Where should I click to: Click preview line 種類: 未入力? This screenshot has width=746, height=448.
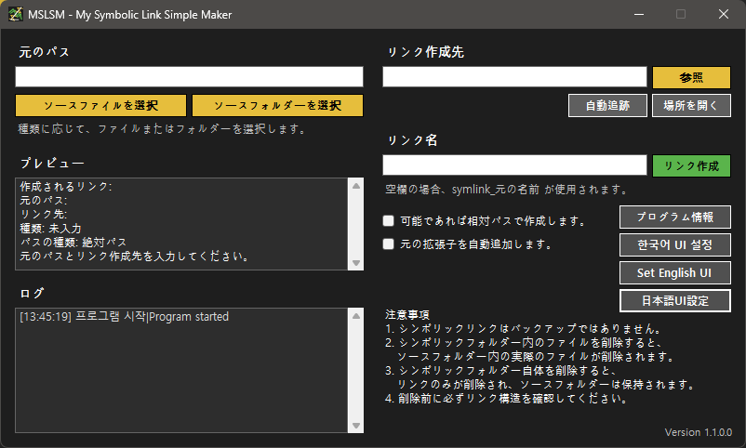[50, 229]
